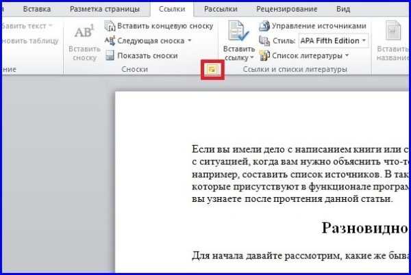
Task: Click the Список литературы icon
Action: click(x=264, y=55)
